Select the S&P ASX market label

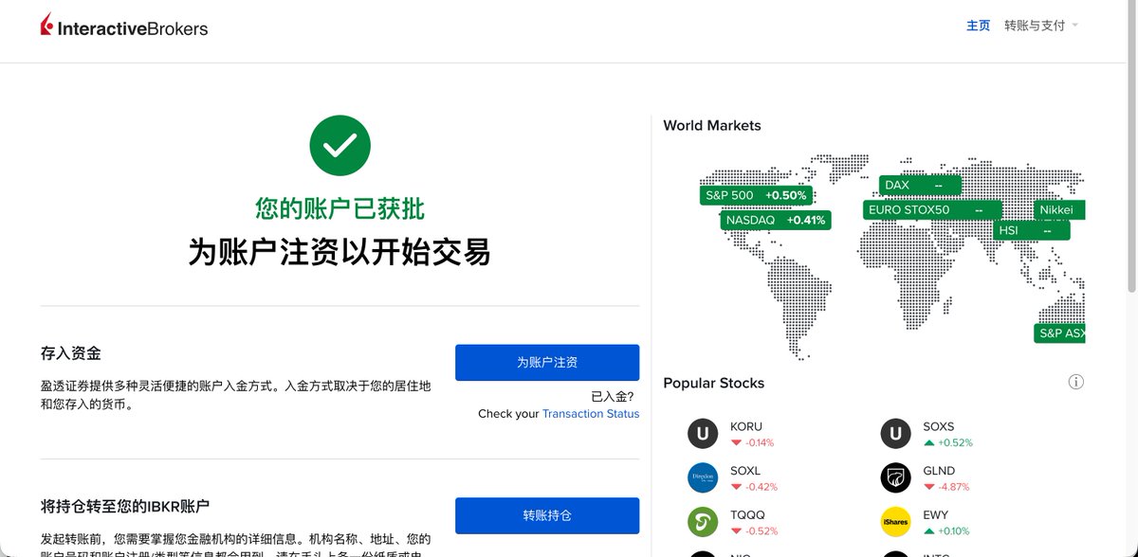(x=1059, y=333)
